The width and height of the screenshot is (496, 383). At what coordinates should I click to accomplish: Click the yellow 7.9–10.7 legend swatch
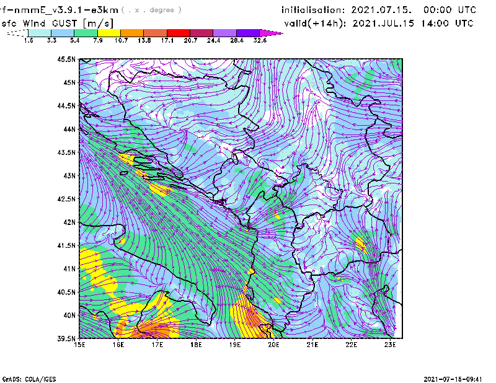click(109, 33)
